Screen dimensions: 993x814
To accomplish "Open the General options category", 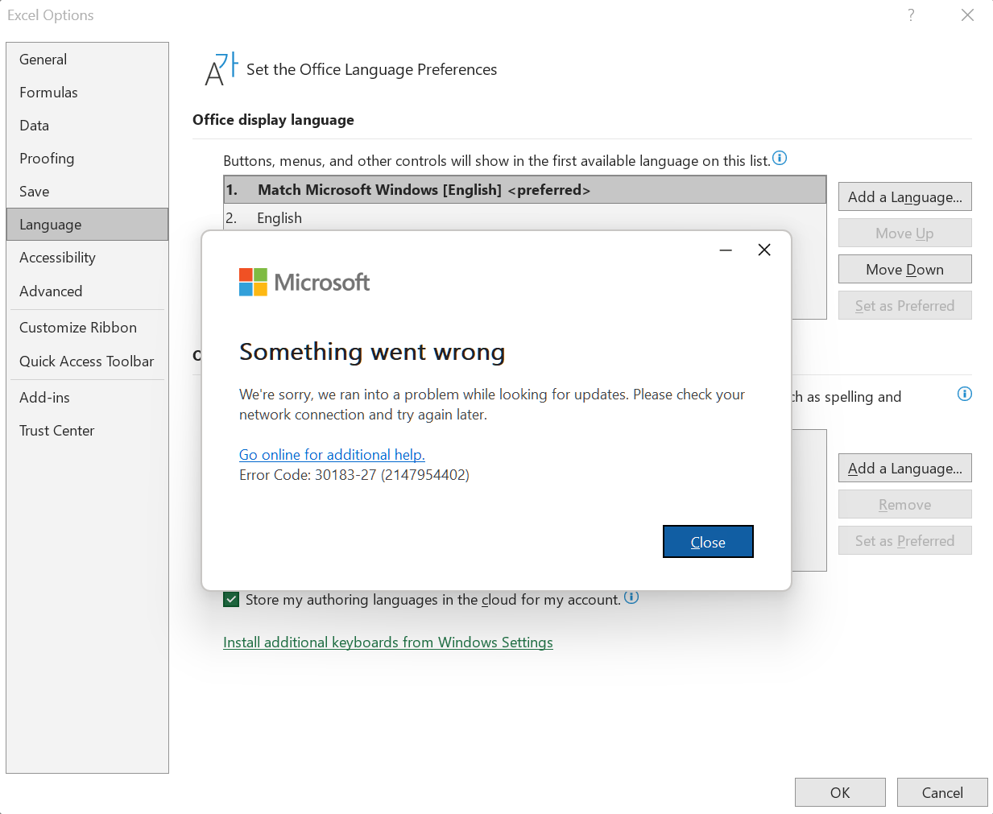I will (87, 60).
